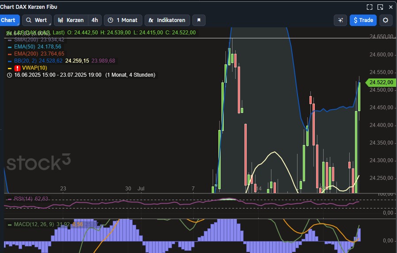Image resolution: width=397 pixels, height=253 pixels.
Task: Click the 24.522,00 current price label
Action: click(381, 82)
